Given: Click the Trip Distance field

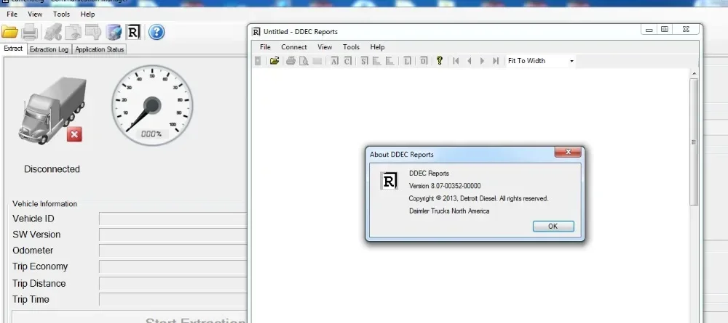Looking at the screenshot, I should coord(173,283).
